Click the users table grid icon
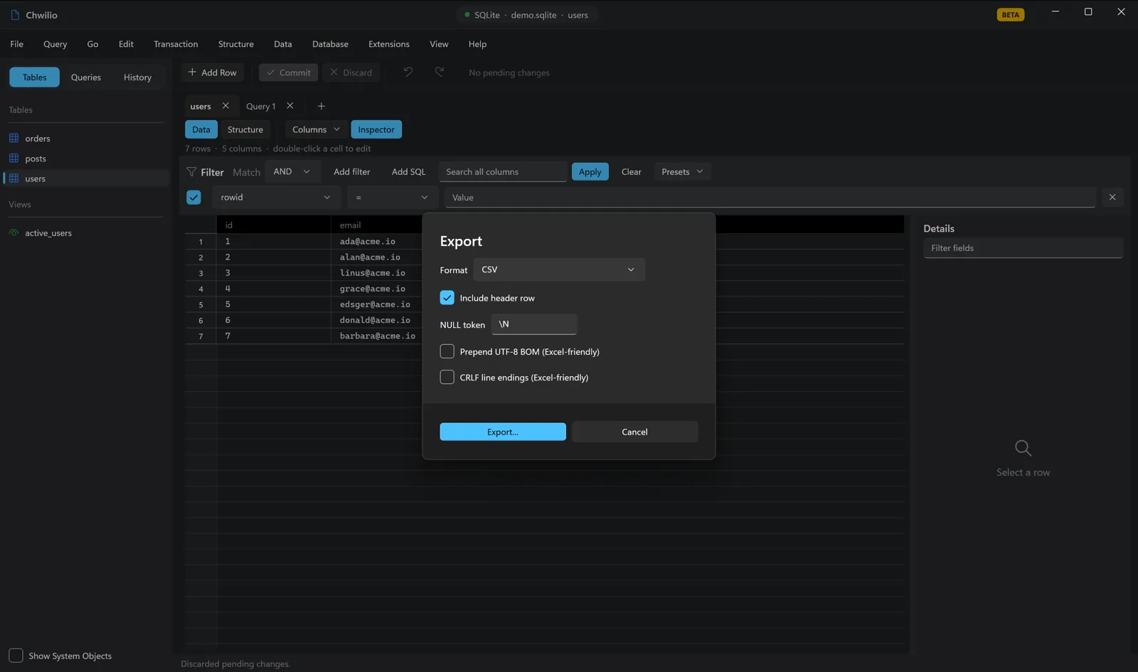1138x672 pixels. click(x=14, y=178)
